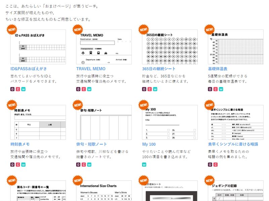Select the W icon under 俳句・短歌ノート
The height and width of the screenshot is (201, 269).
click(x=89, y=164)
